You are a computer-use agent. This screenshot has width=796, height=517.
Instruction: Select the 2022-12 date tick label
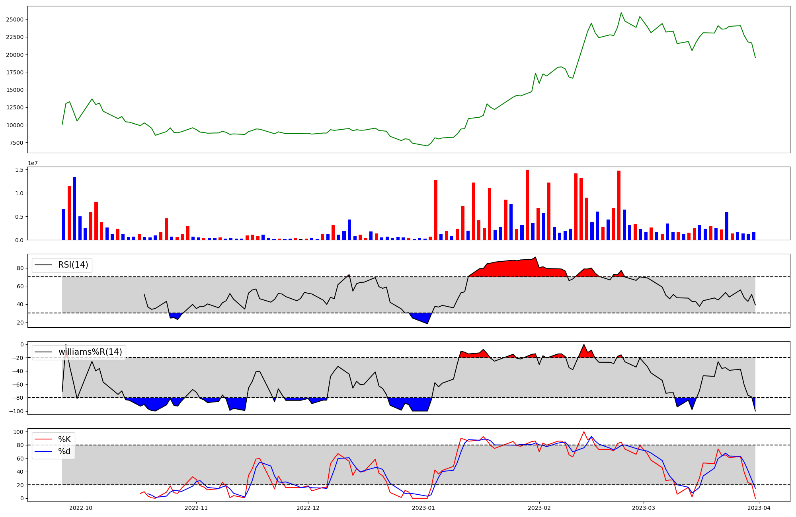tap(308, 508)
